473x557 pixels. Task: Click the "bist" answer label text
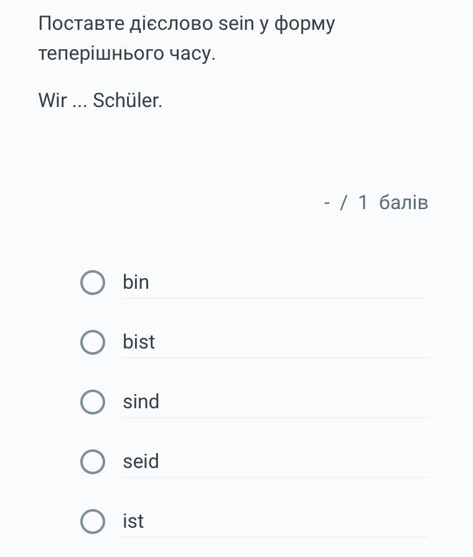pos(139,342)
